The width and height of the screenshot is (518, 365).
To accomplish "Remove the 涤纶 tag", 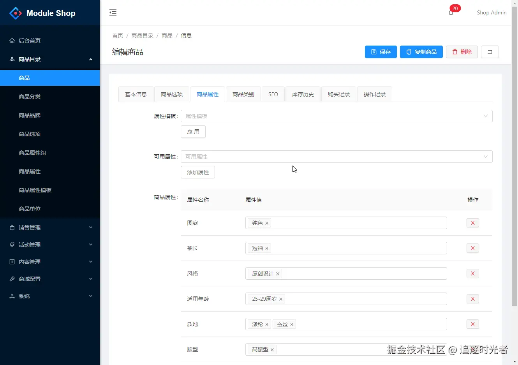I will point(267,324).
